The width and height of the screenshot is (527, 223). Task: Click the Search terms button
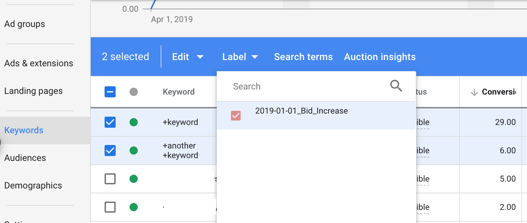tap(303, 57)
